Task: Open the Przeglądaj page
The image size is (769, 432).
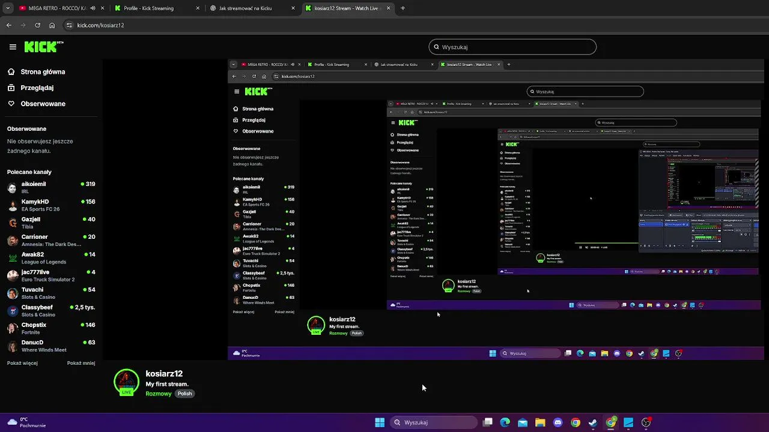Action: pyautogui.click(x=37, y=88)
